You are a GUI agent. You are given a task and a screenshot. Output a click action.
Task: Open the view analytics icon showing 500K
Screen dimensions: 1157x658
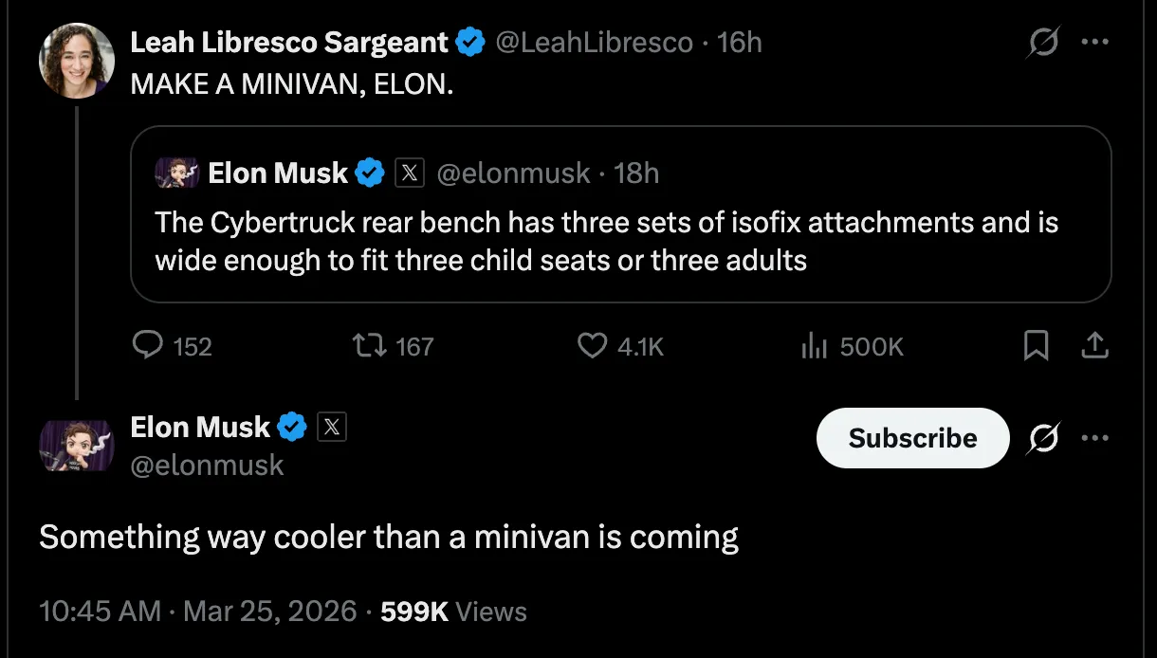(x=814, y=346)
